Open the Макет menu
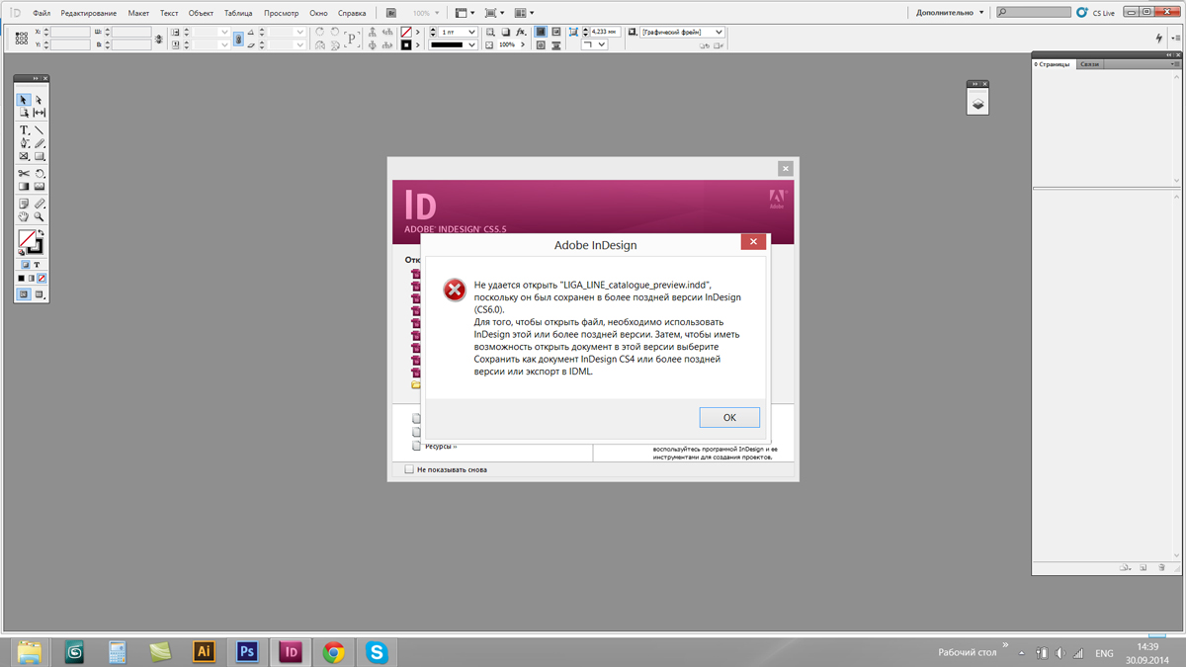Screen dimensions: 1186x667 pos(138,13)
